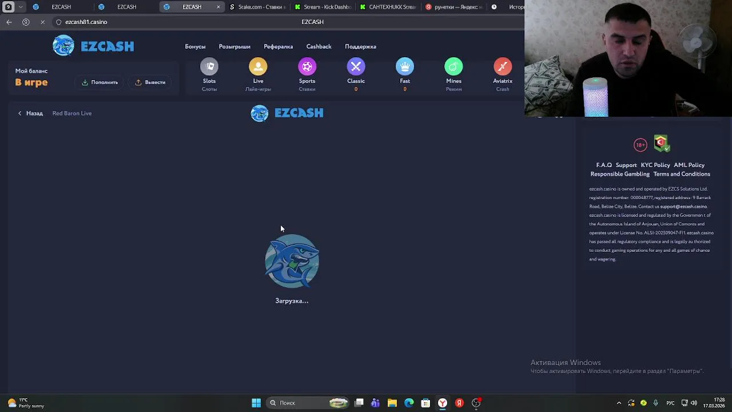Open the Sports betting category

click(x=307, y=75)
